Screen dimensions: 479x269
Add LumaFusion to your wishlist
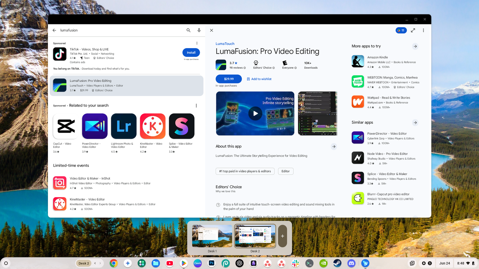coord(259,79)
